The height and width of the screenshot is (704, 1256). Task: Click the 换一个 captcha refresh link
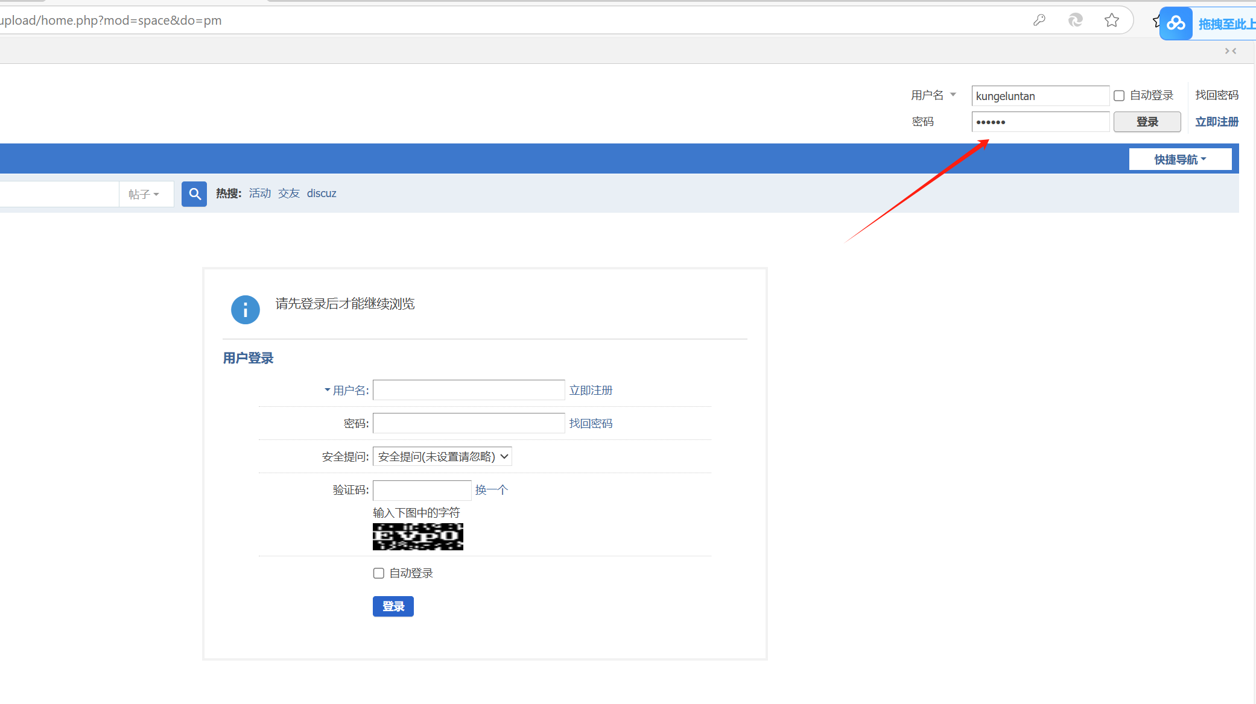click(491, 490)
